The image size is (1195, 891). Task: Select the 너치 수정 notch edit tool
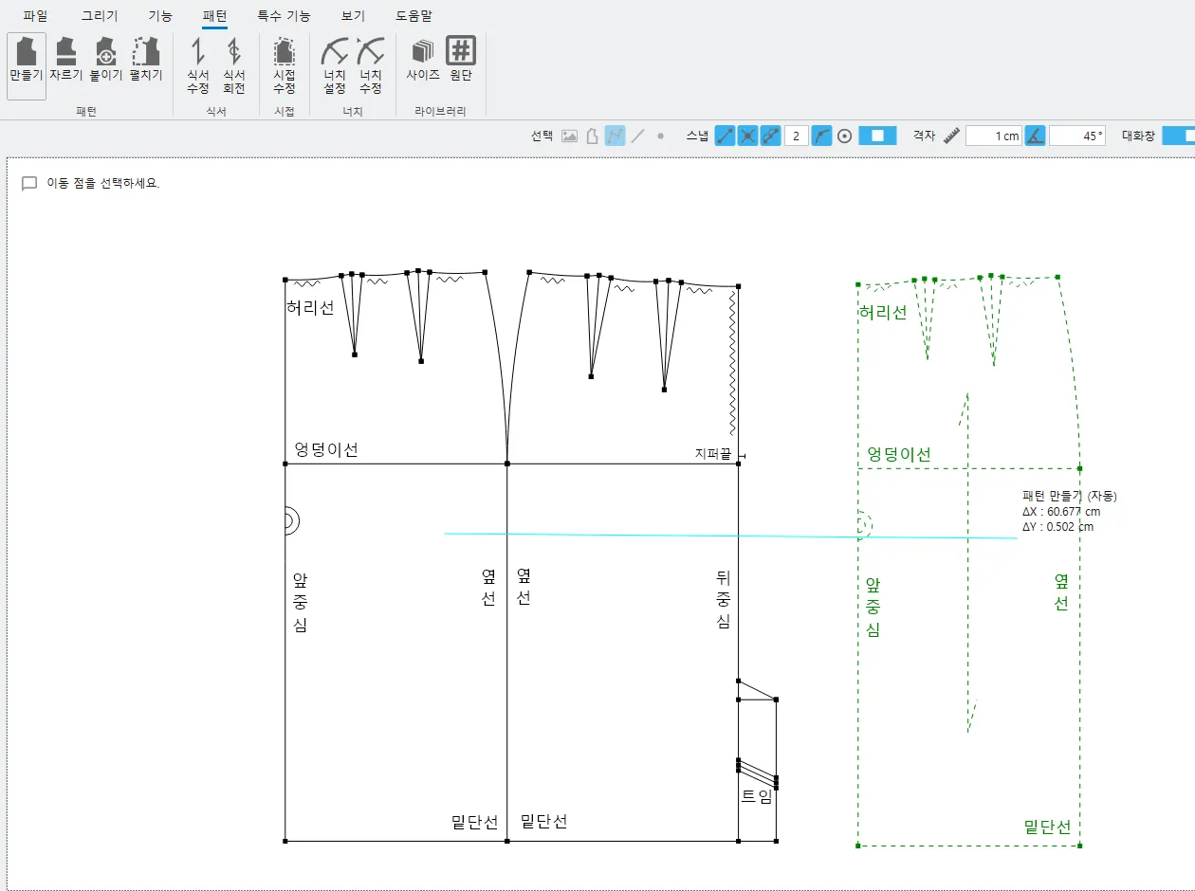pos(371,65)
